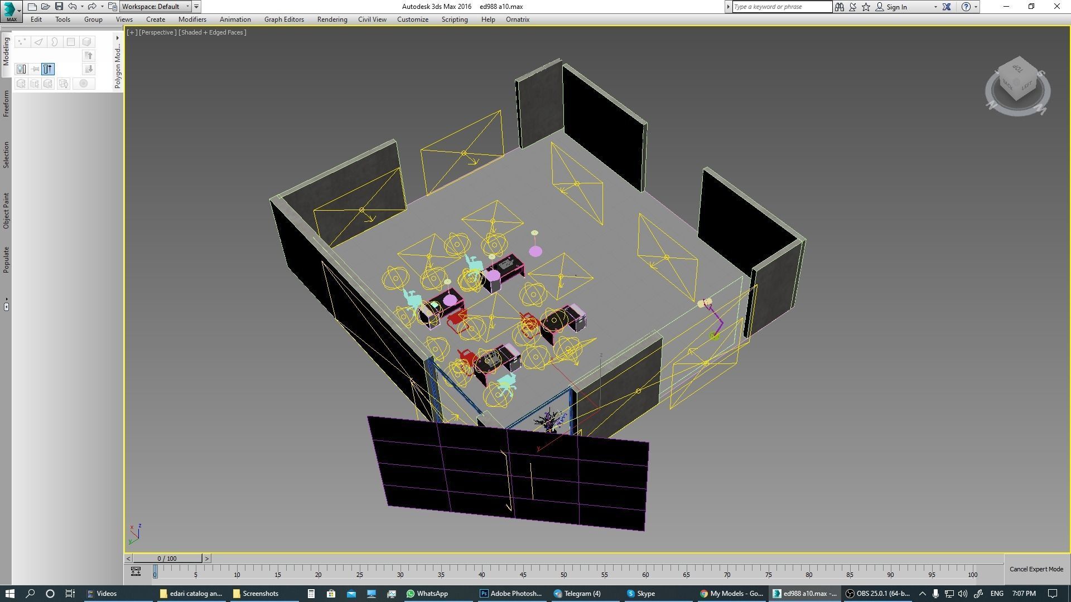The height and width of the screenshot is (602, 1071).
Task: Switch to the Freeform ribbon tab
Action: tap(6, 104)
